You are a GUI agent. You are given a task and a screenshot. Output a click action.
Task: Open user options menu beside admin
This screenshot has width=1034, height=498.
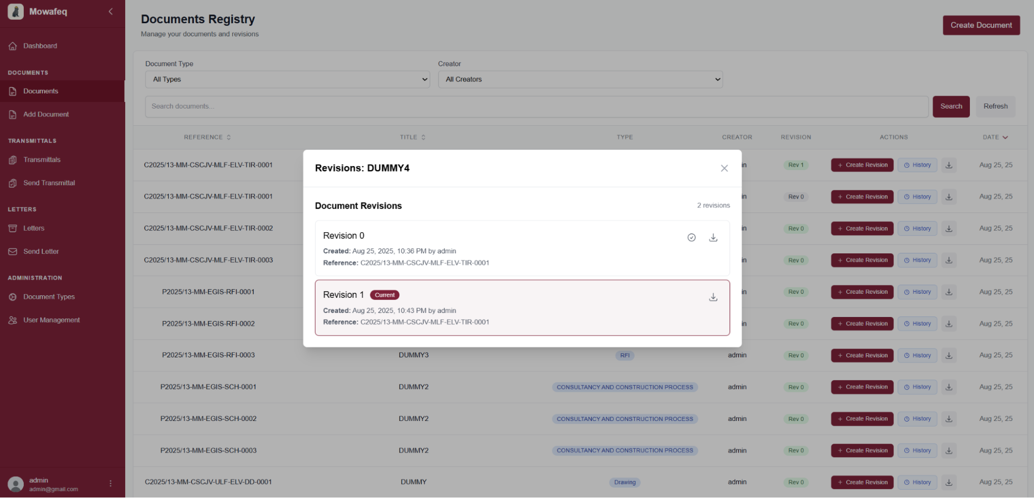[x=110, y=484]
